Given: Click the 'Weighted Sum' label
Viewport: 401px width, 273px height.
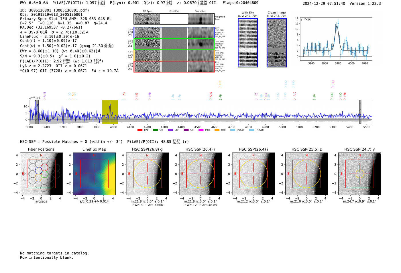Looking at the screenshot, I should (x=220, y=18).
